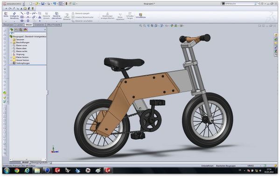The image size is (280, 177).
Task: Click Lineares Skizzenmuster button
Action: coord(83,17)
